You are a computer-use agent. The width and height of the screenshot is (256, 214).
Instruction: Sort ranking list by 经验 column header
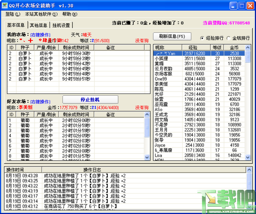pyautogui.click(x=196, y=48)
